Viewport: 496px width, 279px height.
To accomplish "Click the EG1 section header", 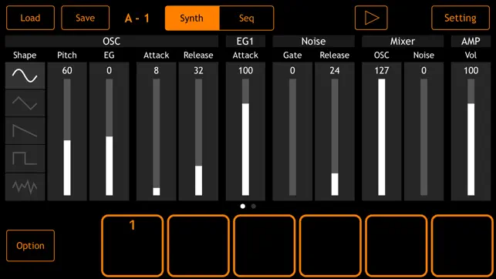I will pyautogui.click(x=245, y=42).
